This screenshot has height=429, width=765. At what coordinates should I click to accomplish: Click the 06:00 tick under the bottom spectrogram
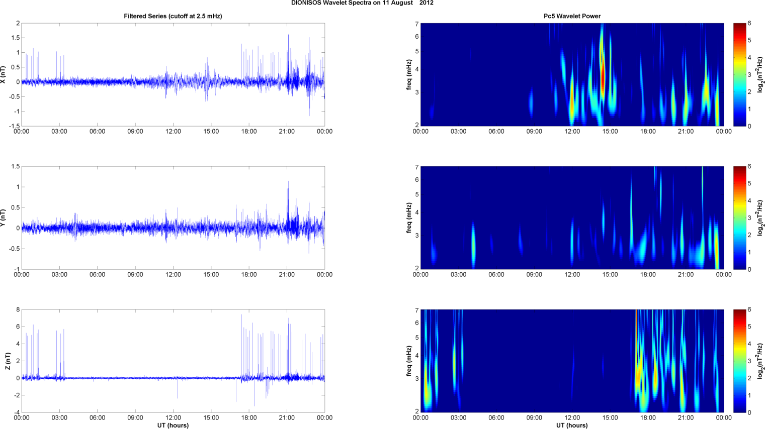[x=496, y=418]
